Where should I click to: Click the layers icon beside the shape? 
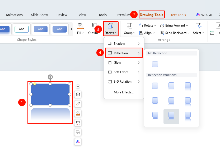click(x=78, y=94)
